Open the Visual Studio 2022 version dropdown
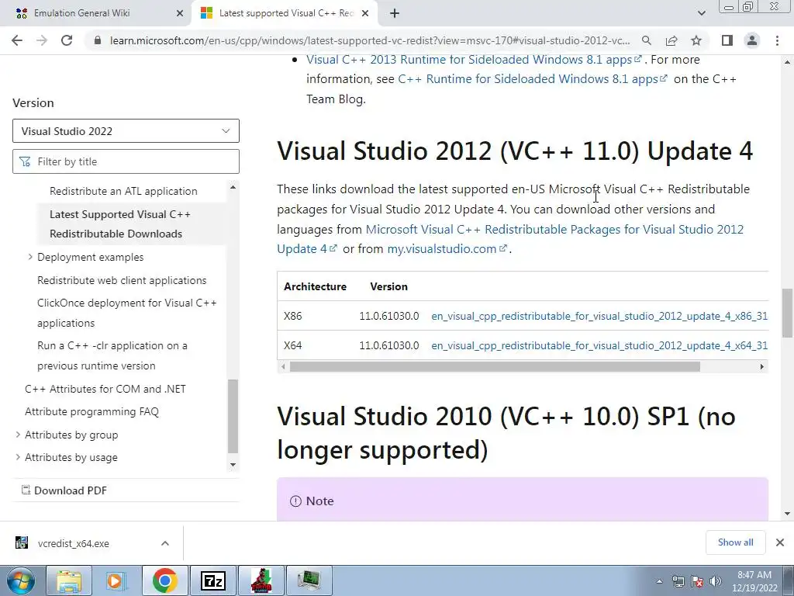 126,131
